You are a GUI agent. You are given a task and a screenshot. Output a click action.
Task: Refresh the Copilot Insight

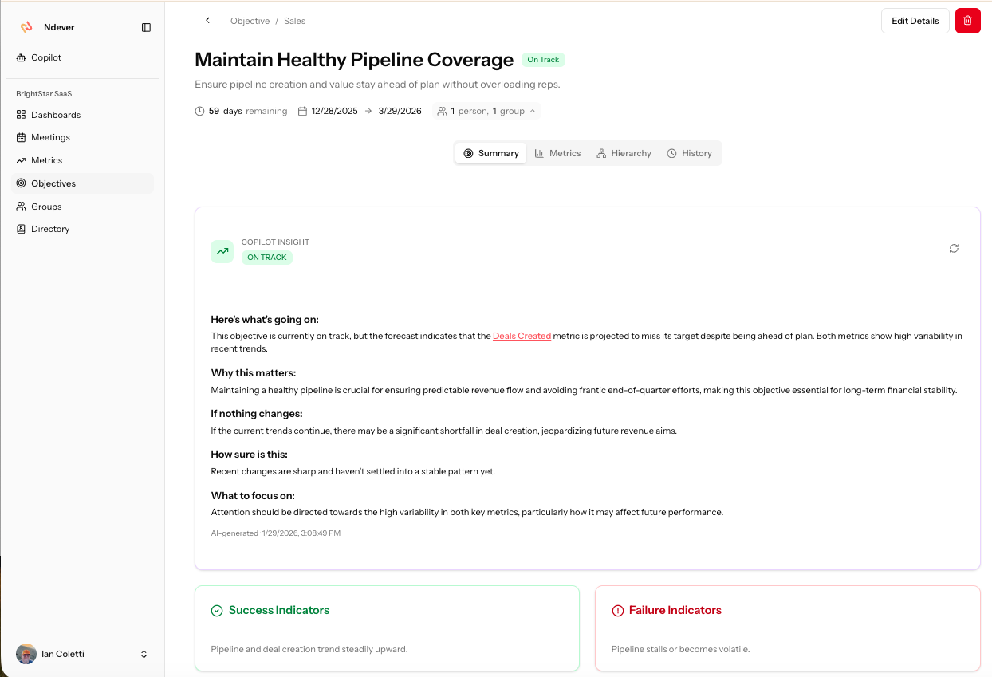(954, 249)
